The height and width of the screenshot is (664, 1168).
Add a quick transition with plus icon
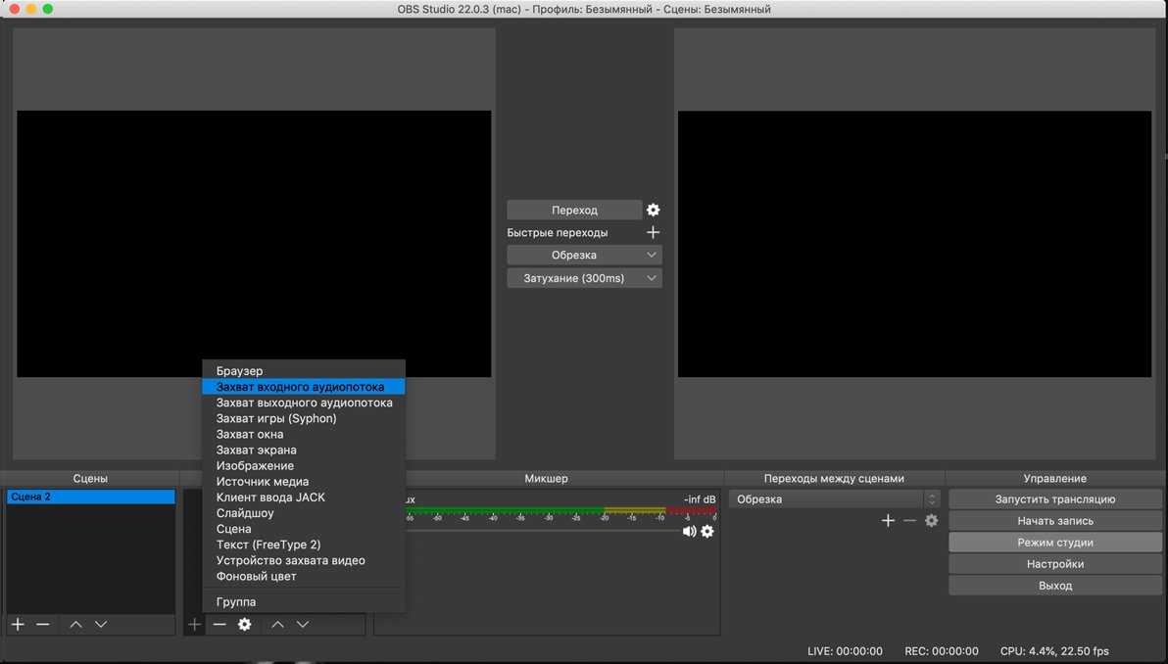654,232
